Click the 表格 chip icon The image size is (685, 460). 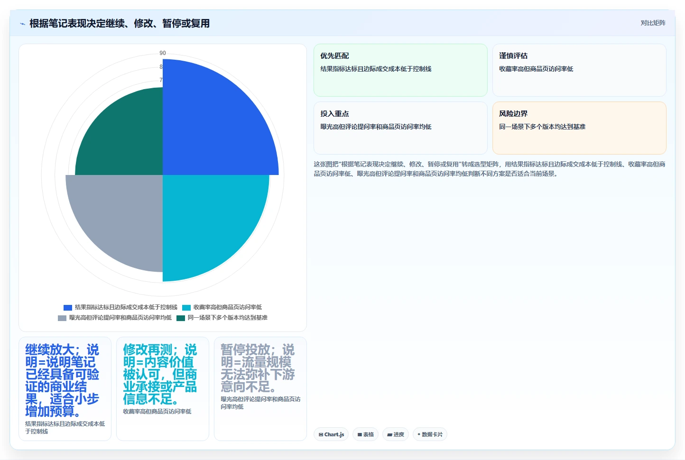(x=360, y=434)
